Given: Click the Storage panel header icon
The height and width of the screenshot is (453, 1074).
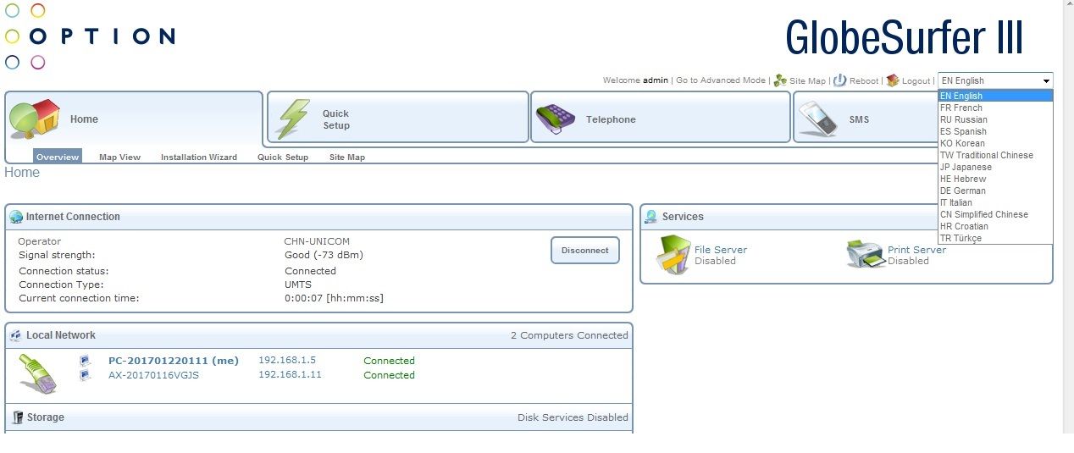Looking at the screenshot, I should [17, 417].
